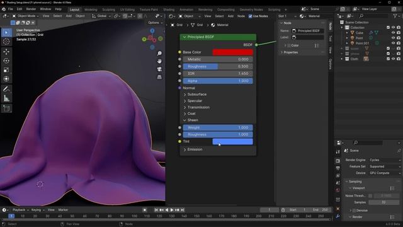Switch to the Shading workspace tab
403x227 pixels.
coord(169,9)
